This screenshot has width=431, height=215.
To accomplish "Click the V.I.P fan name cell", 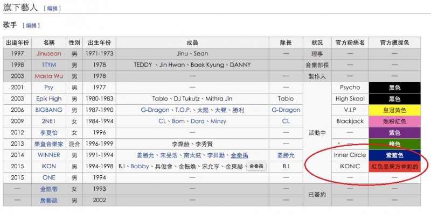I will point(350,110).
